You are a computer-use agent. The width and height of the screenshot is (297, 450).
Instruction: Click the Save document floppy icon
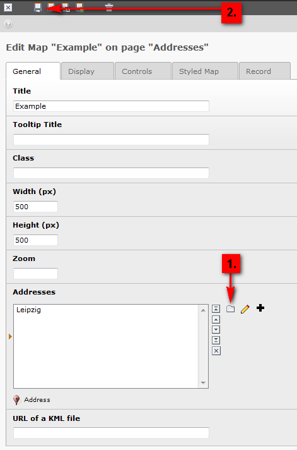37,8
